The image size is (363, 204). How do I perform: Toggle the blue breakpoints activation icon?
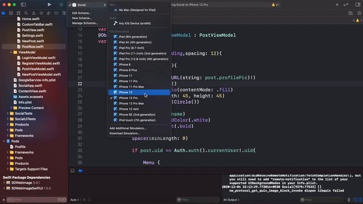coord(81,171)
